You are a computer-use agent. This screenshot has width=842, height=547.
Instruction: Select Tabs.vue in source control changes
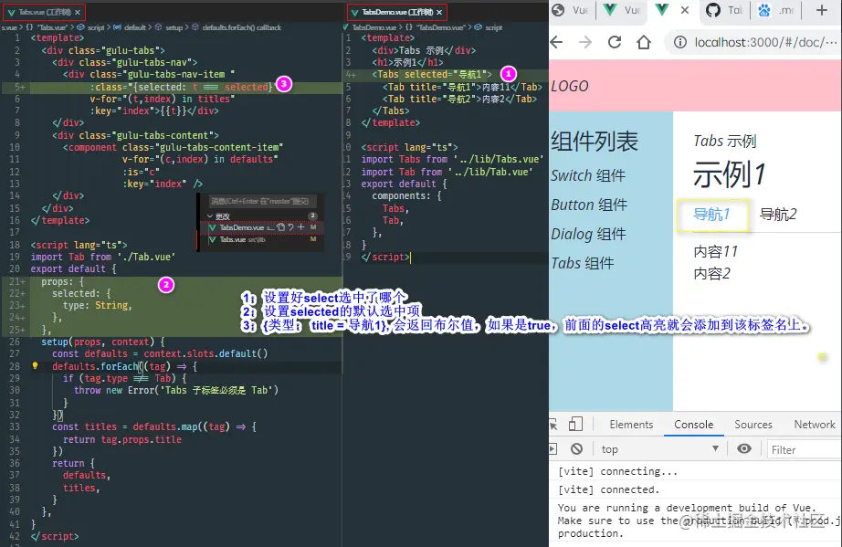(263, 239)
